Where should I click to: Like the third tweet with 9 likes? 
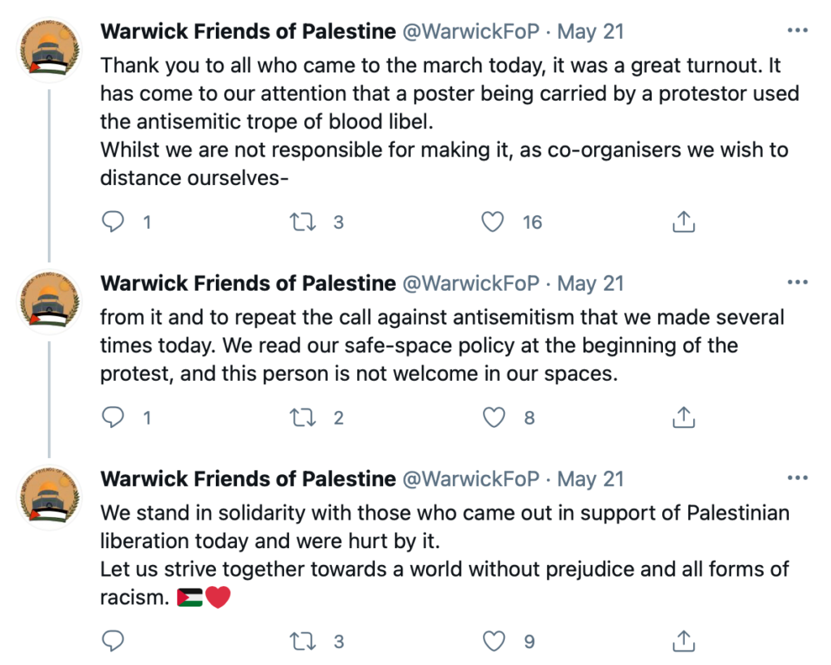pyautogui.click(x=493, y=641)
